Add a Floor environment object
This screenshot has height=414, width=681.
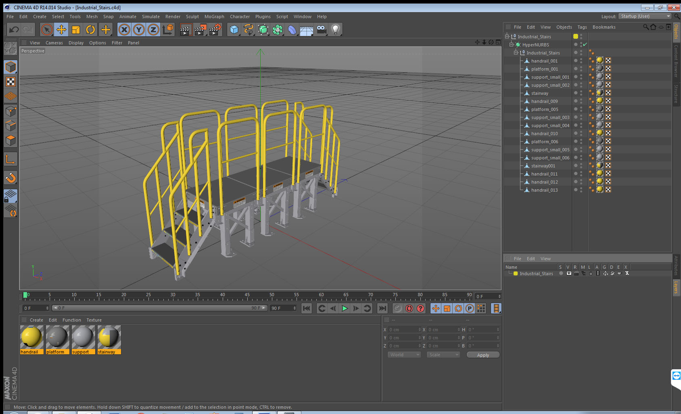click(307, 29)
